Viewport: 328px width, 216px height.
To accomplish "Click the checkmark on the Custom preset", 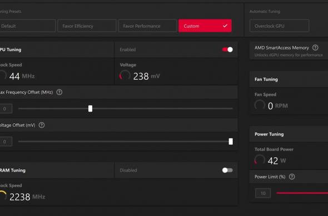I will tap(225, 26).
